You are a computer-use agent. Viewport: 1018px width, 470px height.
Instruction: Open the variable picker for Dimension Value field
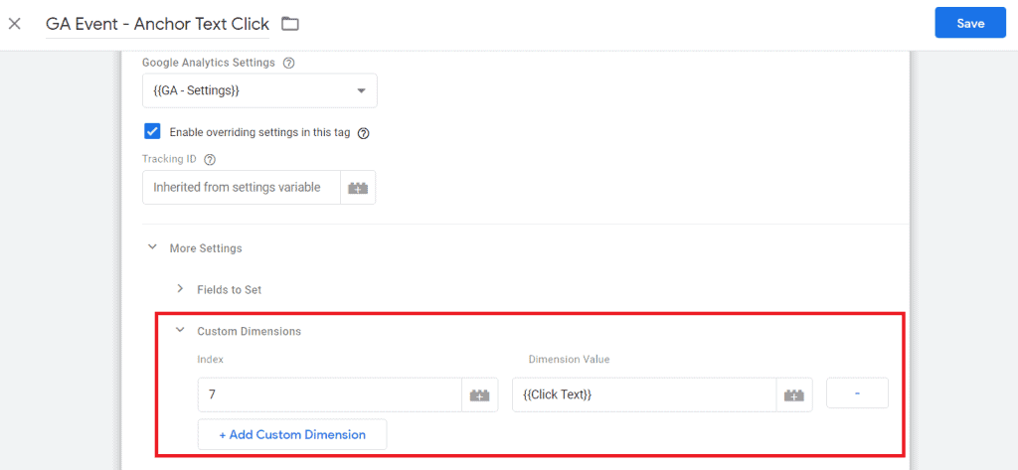[794, 394]
